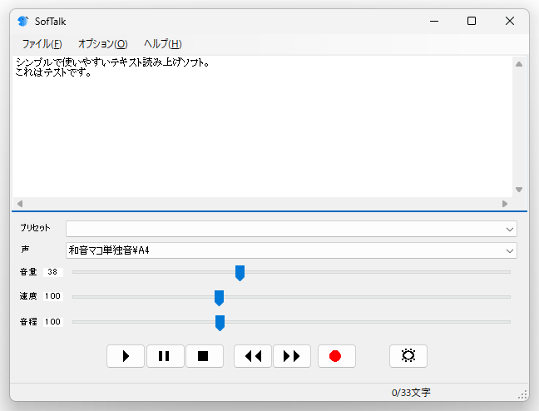Click the horizontal scroll left arrow
The image size is (539, 411).
click(20, 204)
